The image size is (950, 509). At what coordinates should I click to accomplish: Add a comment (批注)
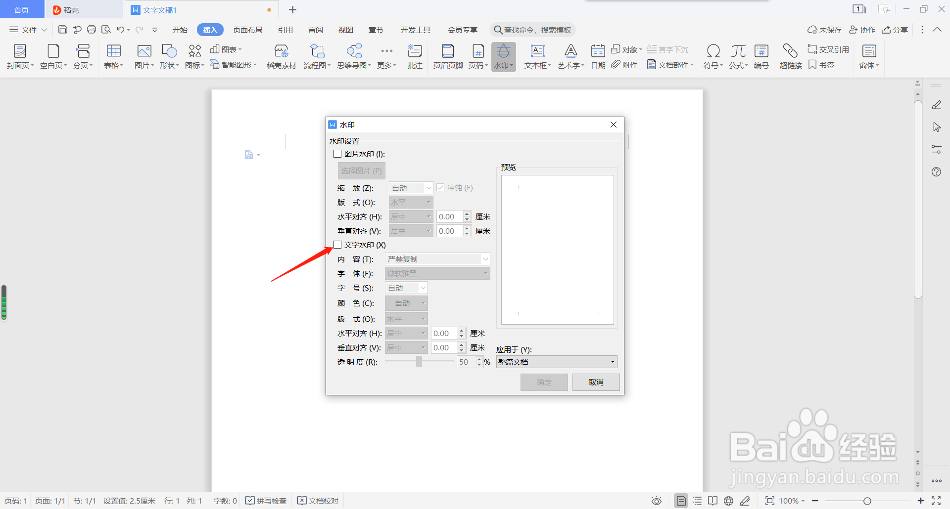pyautogui.click(x=415, y=57)
